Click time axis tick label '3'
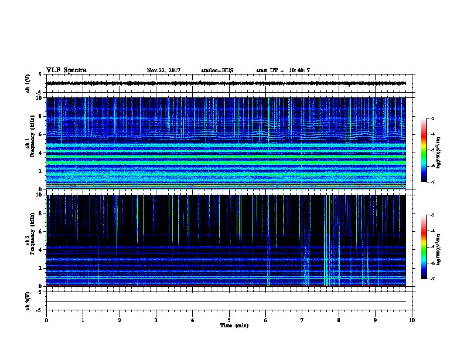This screenshot has height=359, width=464. [x=156, y=320]
